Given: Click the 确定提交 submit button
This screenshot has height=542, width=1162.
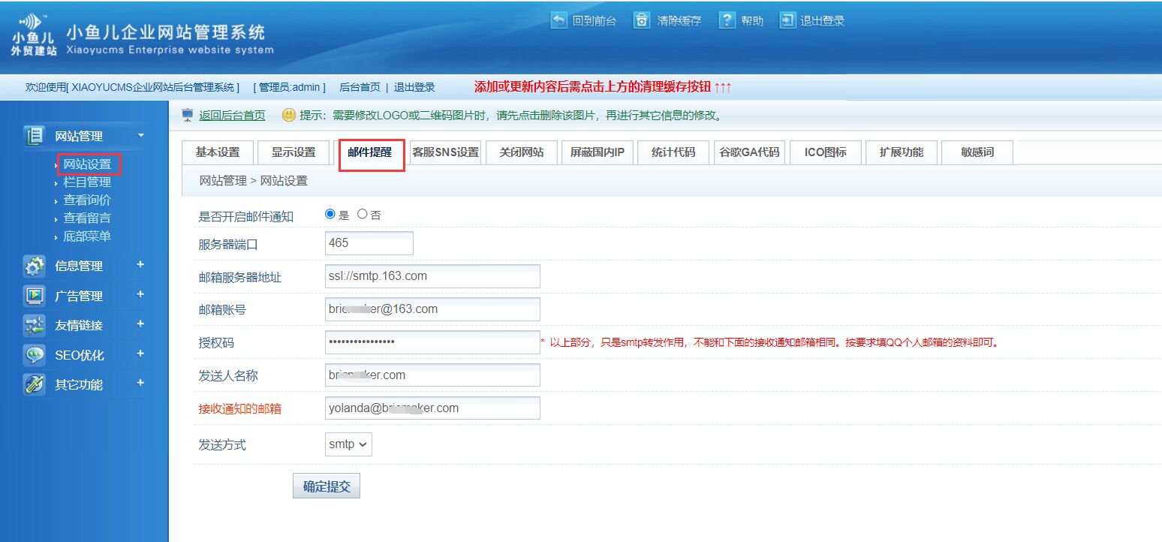Looking at the screenshot, I should [327, 486].
